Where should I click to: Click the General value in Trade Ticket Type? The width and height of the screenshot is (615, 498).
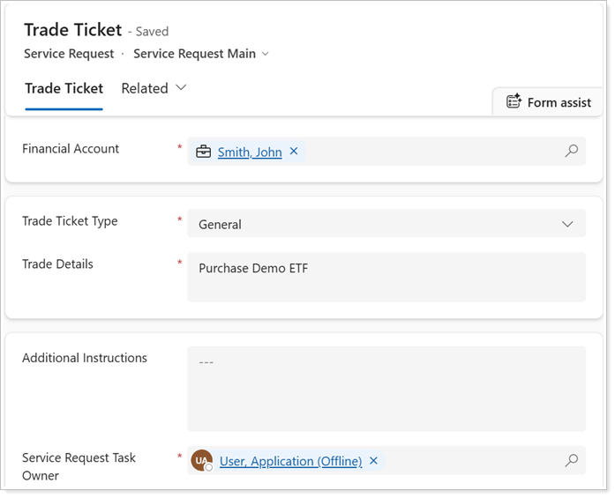(220, 225)
